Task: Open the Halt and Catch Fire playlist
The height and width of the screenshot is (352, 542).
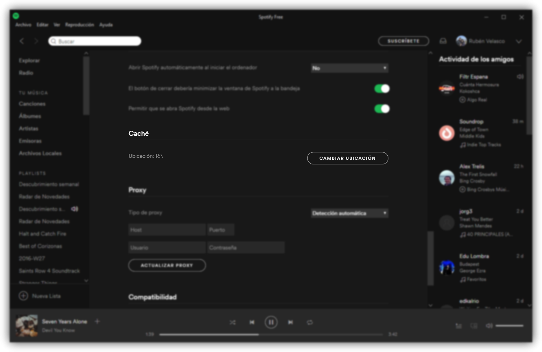Action: point(43,234)
